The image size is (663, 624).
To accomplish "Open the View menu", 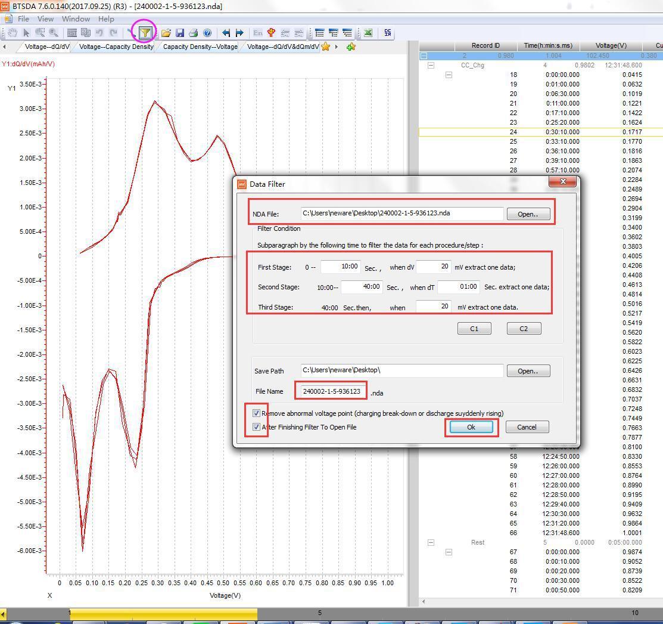I will pyautogui.click(x=45, y=18).
